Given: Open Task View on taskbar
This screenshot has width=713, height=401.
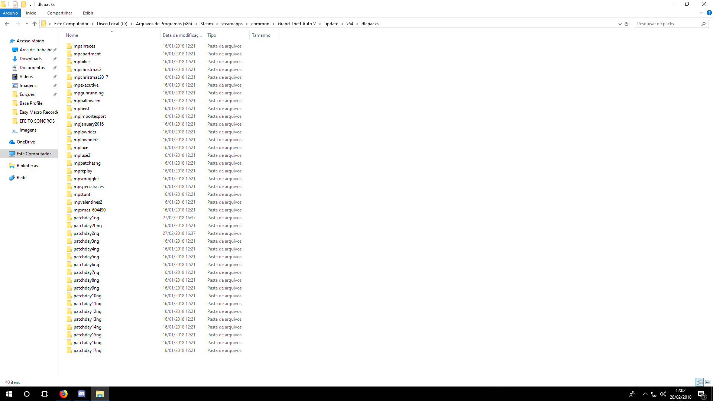Looking at the screenshot, I should point(45,394).
